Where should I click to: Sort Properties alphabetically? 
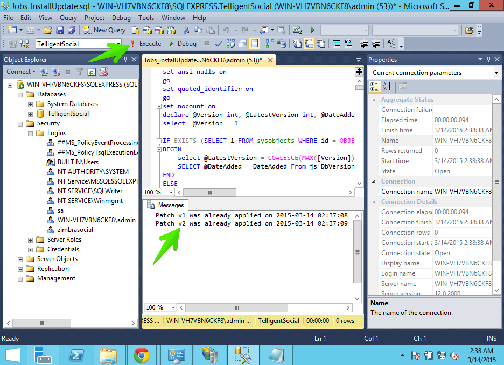pos(387,87)
